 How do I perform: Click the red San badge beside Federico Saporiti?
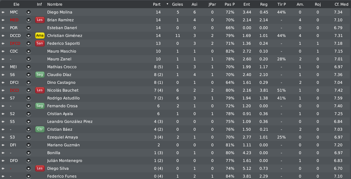point(40,43)
